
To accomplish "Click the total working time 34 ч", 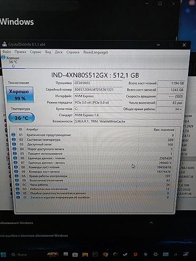I will pyautogui.click(x=169, y=109).
